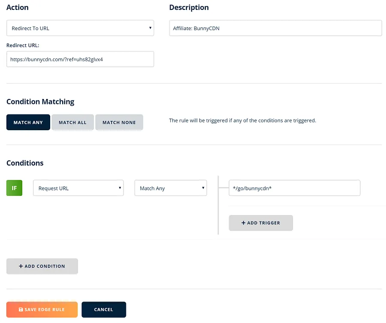Click the floppy disk save icon

click(x=21, y=310)
